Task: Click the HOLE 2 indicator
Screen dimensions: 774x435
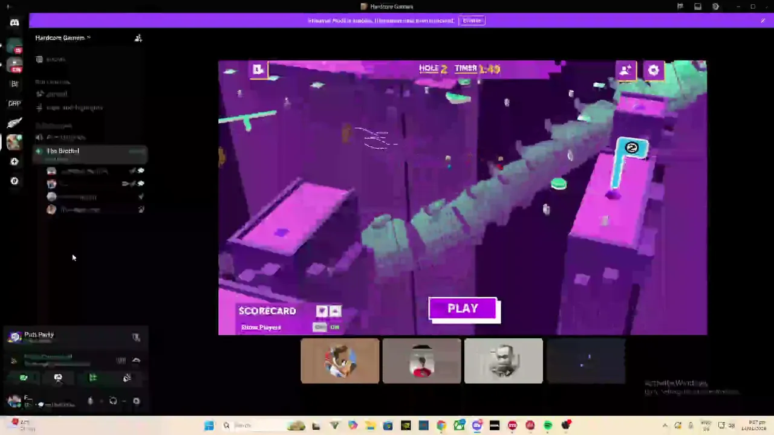Action: (433, 69)
